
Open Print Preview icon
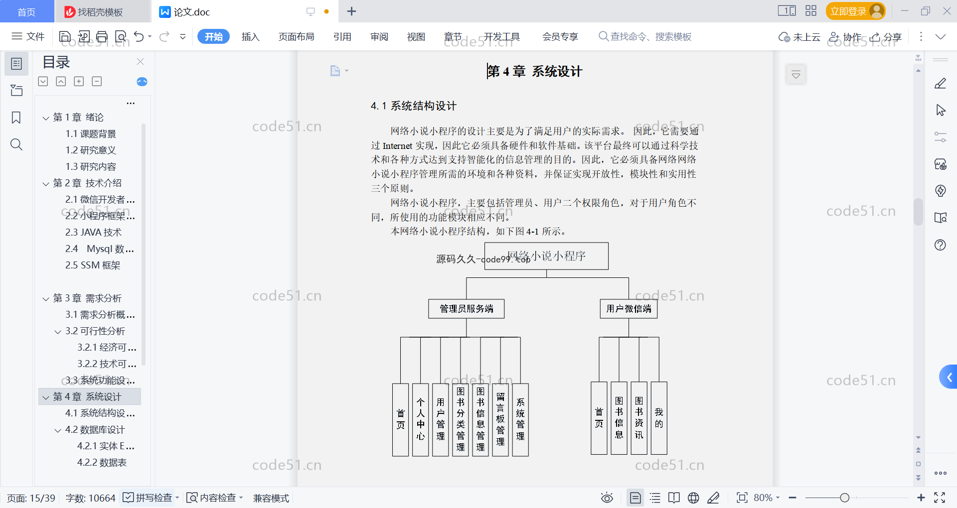coord(121,36)
